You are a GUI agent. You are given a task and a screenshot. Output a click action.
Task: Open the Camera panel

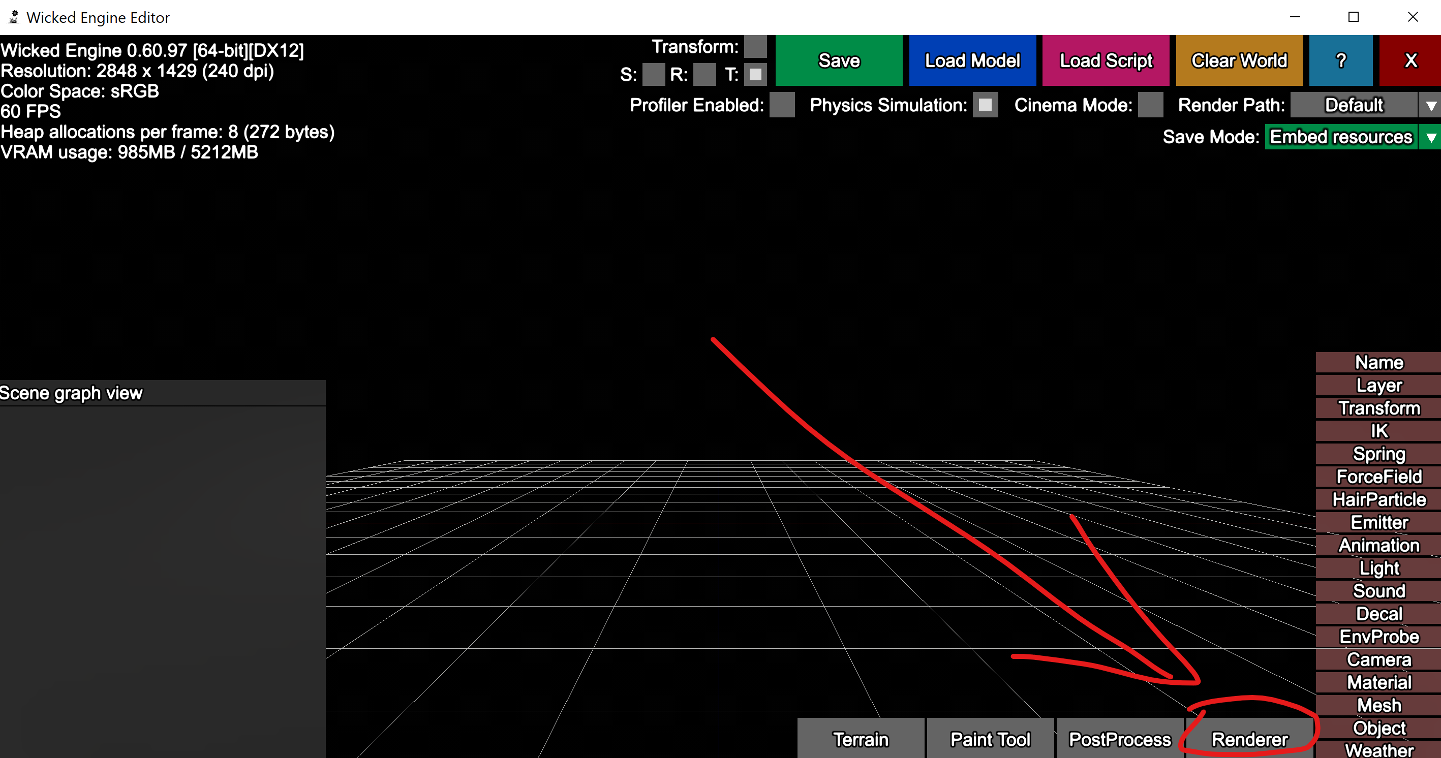pyautogui.click(x=1378, y=659)
